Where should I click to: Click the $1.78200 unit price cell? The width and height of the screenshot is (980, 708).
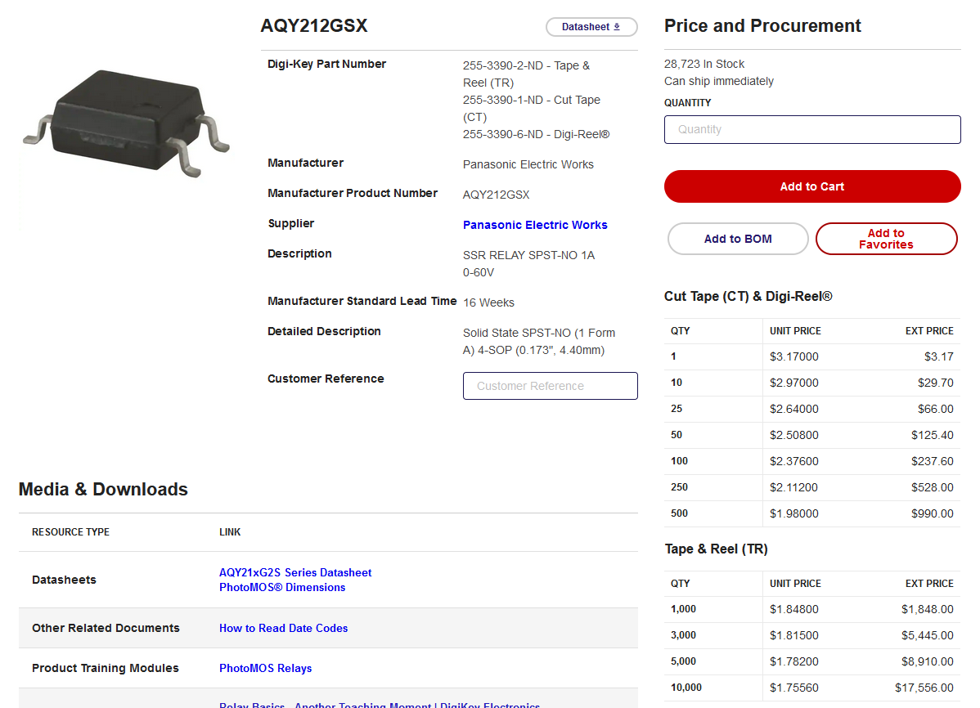click(793, 661)
